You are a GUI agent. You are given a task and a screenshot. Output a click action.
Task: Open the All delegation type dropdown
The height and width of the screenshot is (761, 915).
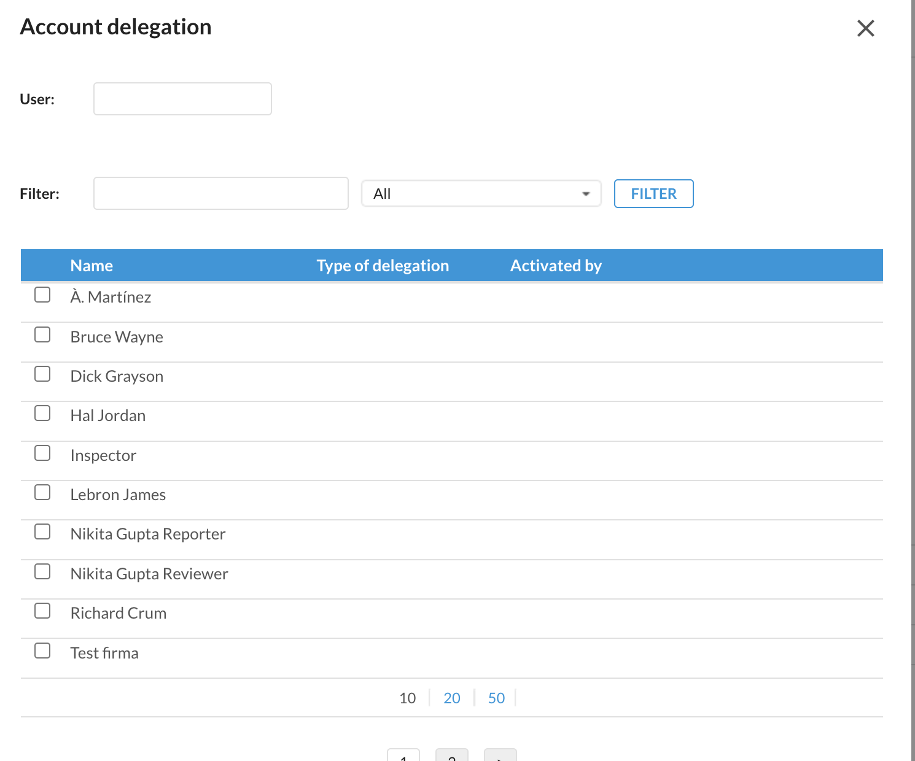coord(481,193)
